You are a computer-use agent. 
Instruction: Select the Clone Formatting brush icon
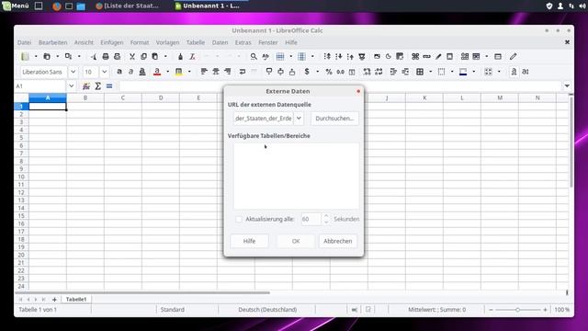tap(180, 56)
